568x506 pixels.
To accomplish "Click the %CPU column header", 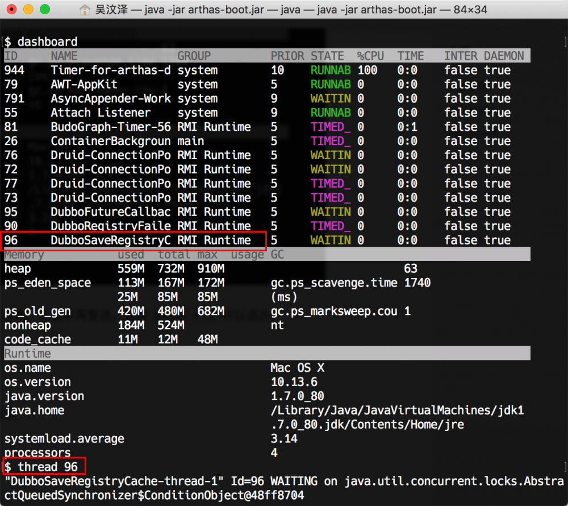I will tap(370, 56).
